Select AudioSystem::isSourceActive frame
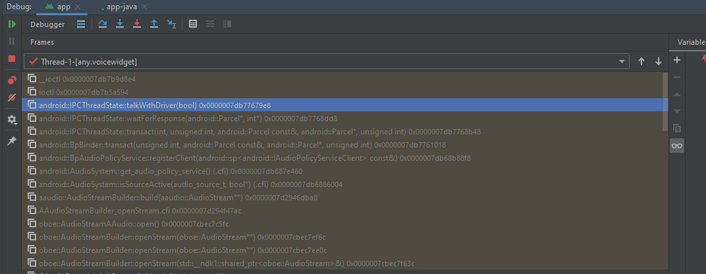This screenshot has height=274, width=706. coord(342,184)
